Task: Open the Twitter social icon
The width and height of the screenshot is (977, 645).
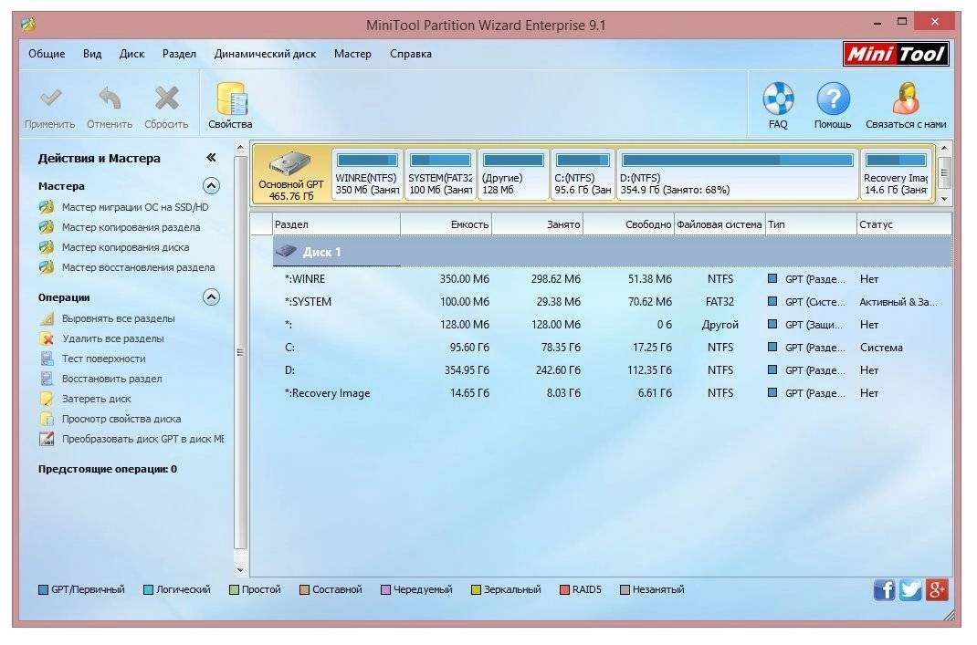Action: [x=910, y=589]
